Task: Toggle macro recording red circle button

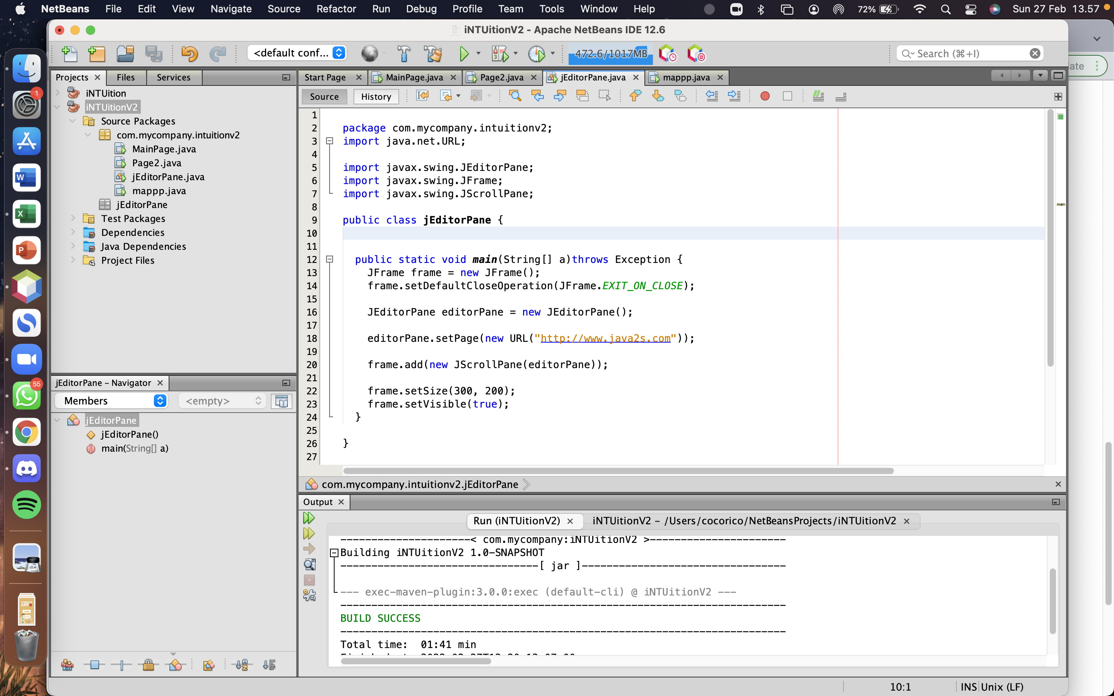Action: [765, 96]
